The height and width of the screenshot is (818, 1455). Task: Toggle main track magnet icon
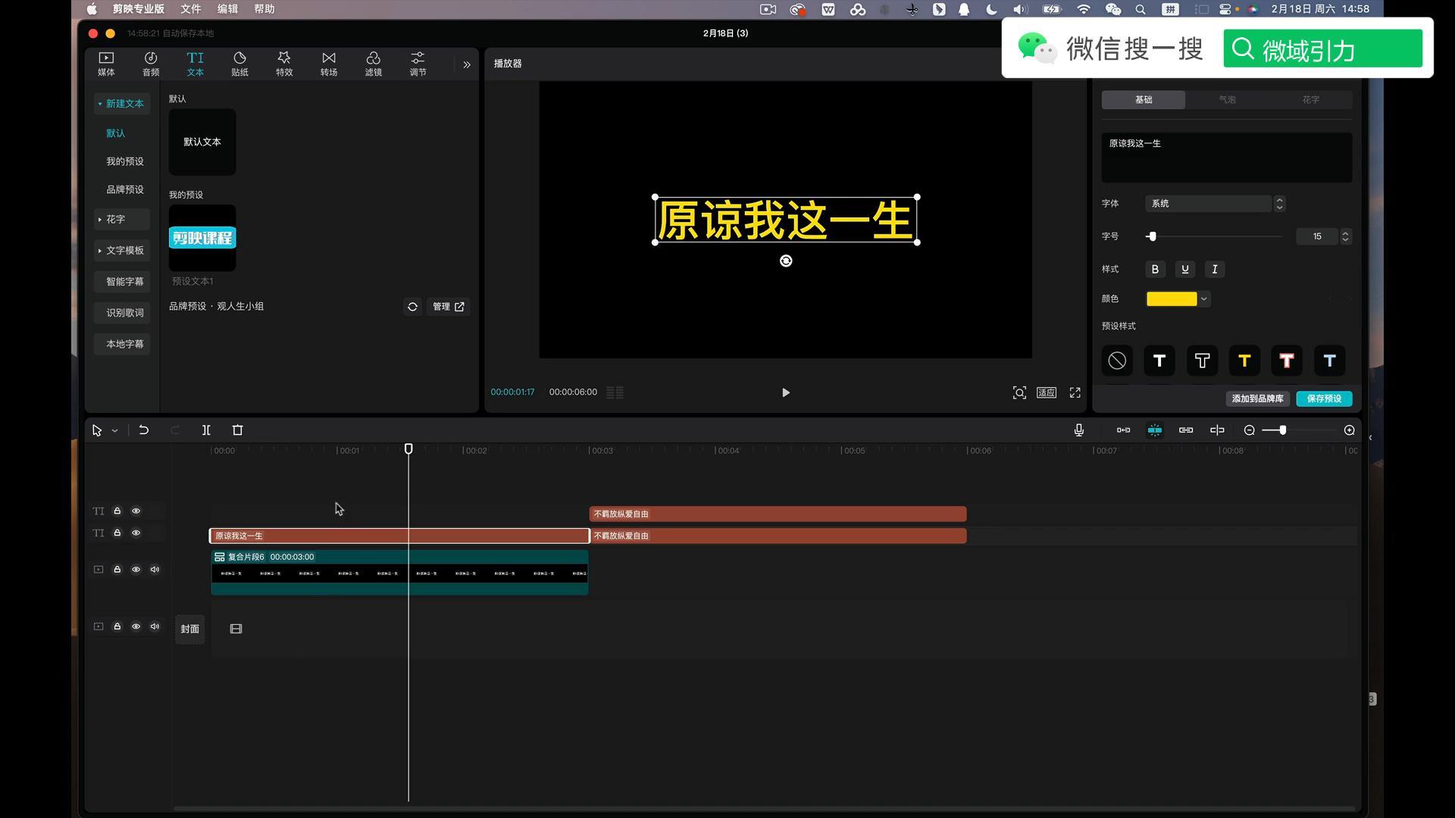point(1123,430)
